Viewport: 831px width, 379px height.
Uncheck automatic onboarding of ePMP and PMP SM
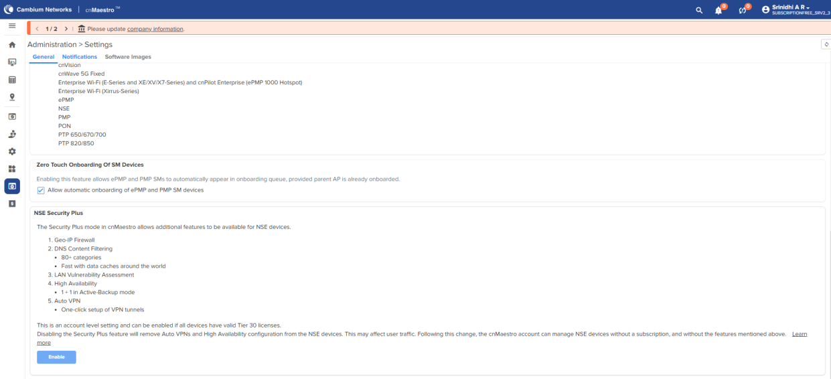click(x=41, y=190)
